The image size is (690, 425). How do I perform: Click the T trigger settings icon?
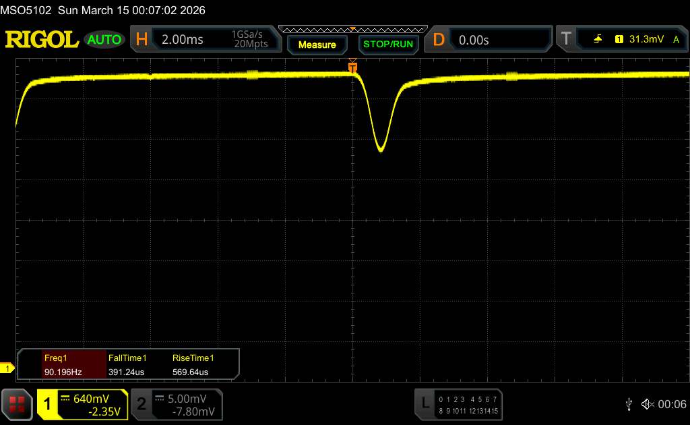pos(565,40)
